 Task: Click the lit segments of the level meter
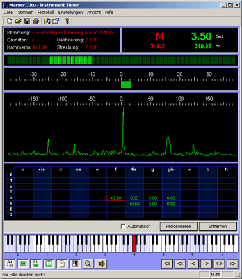point(70,60)
